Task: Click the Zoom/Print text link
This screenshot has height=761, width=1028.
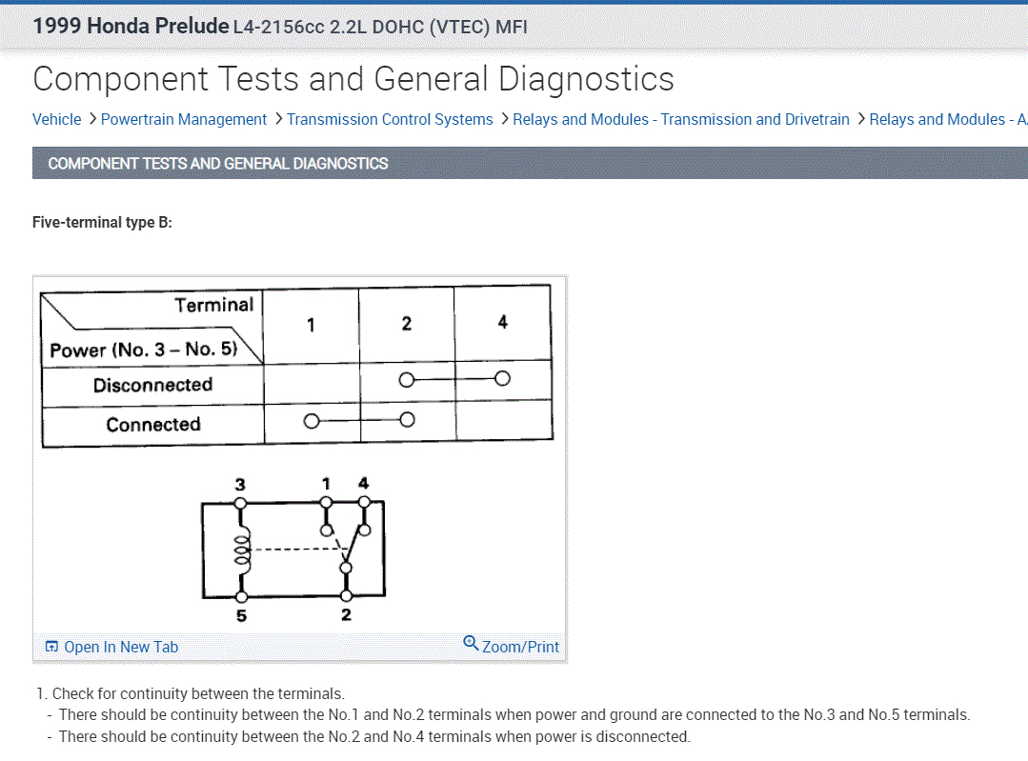Action: [x=520, y=647]
